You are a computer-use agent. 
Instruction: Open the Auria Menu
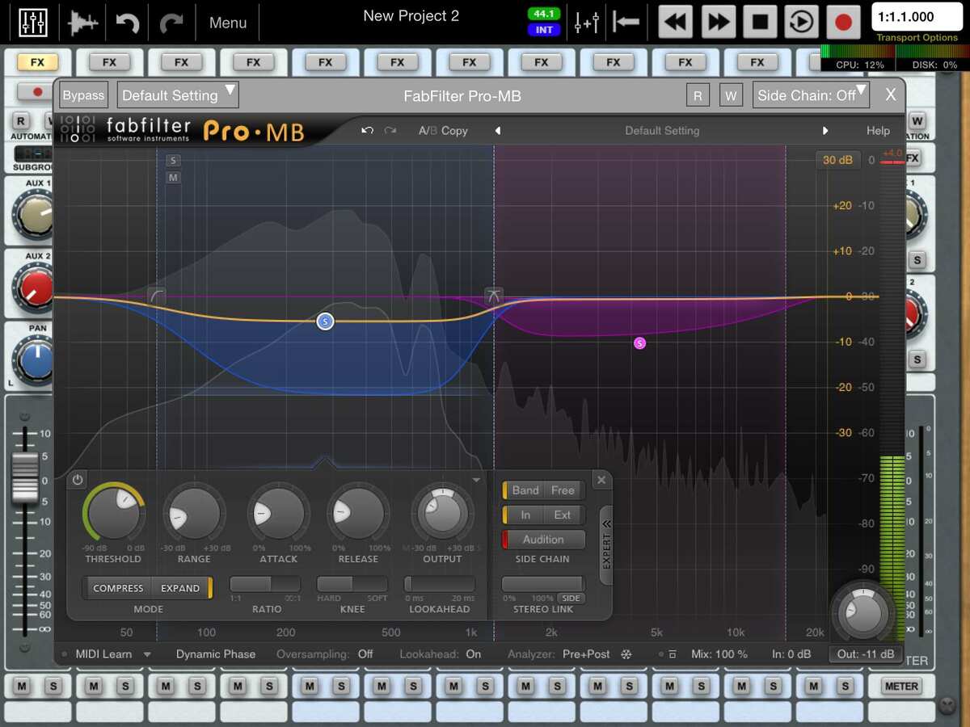point(228,23)
